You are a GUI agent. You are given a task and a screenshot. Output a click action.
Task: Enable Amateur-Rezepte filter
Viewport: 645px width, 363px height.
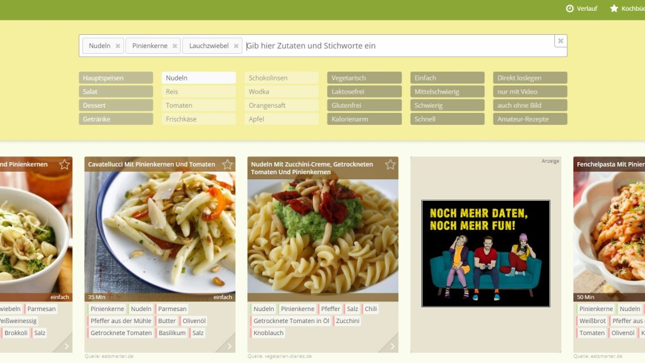click(x=530, y=119)
